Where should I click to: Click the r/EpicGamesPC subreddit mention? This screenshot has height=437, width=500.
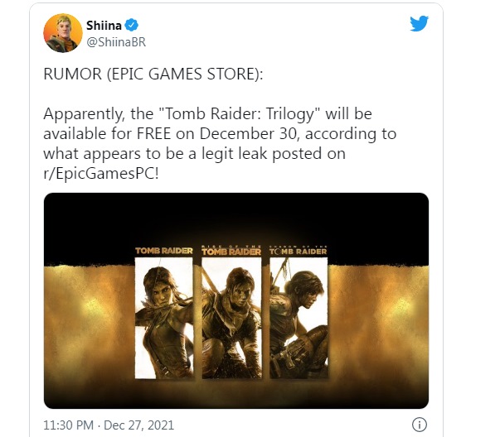click(x=101, y=174)
